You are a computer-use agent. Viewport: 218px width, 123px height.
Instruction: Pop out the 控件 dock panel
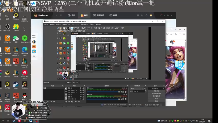click(164, 86)
